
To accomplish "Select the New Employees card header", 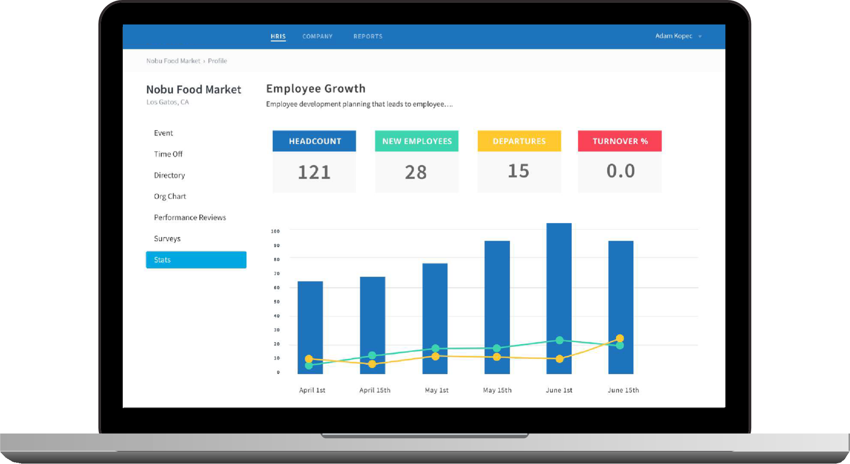I will pos(417,141).
